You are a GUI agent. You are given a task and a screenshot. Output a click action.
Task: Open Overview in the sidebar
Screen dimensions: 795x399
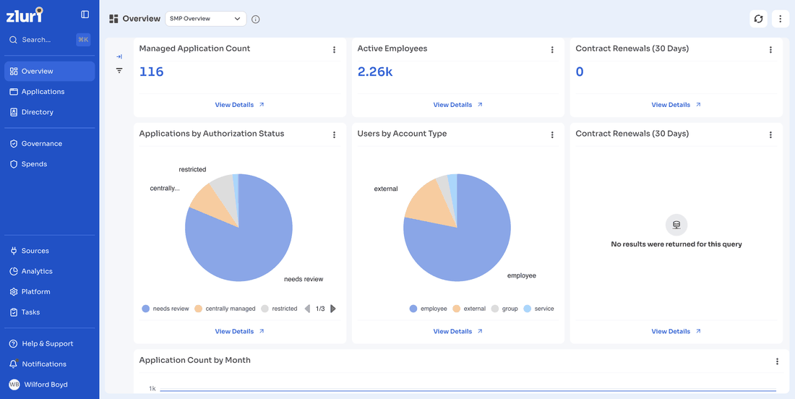50,71
